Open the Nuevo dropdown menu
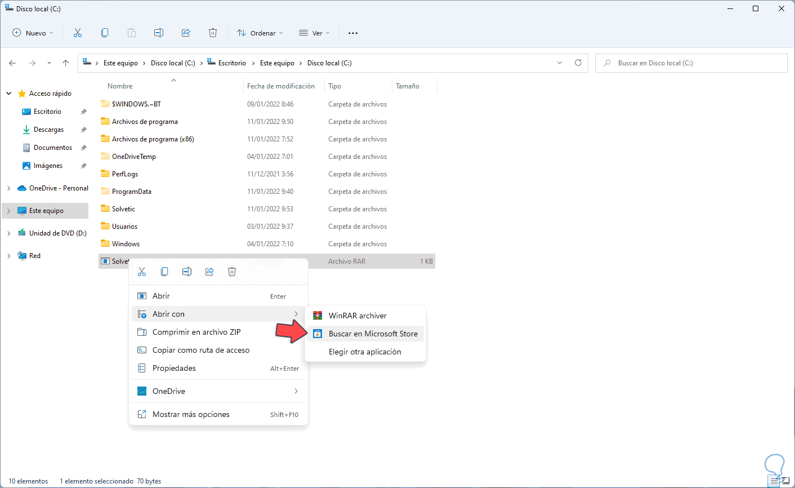Image resolution: width=795 pixels, height=488 pixels. [33, 33]
